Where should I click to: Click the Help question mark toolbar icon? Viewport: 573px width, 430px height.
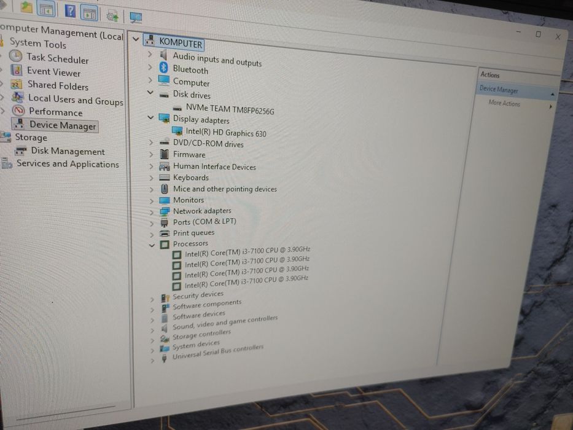pos(70,10)
